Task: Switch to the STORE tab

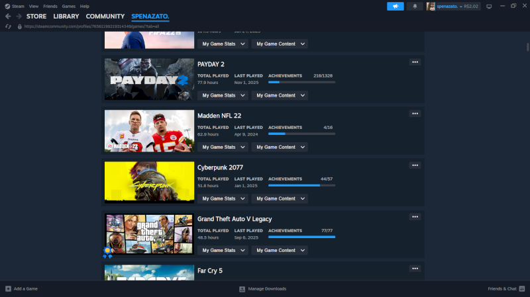Action: tap(36, 16)
